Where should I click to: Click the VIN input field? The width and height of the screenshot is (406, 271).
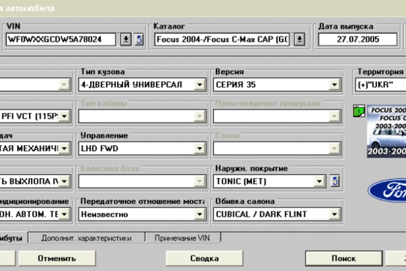[61, 39]
